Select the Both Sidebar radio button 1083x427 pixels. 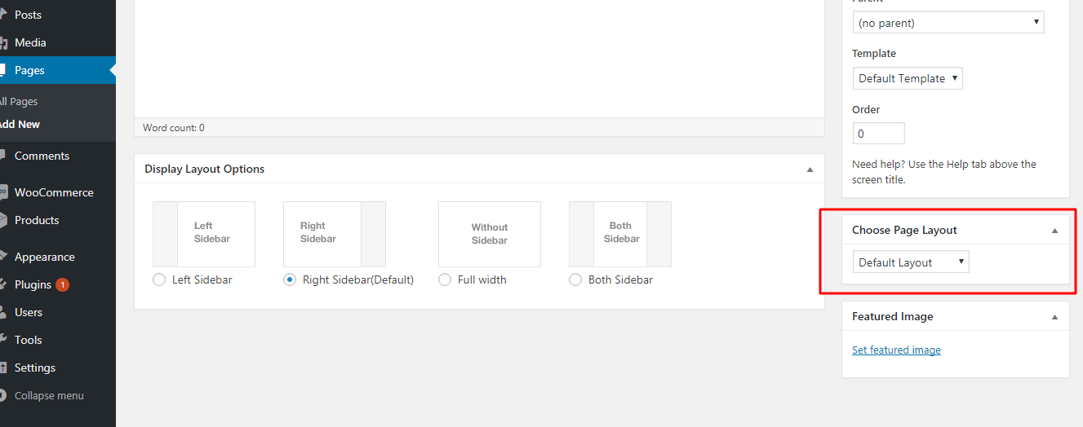[x=575, y=280]
